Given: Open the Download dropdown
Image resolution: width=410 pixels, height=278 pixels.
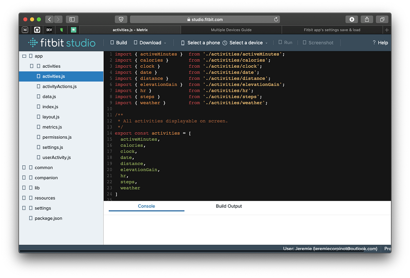Looking at the screenshot, I should tap(150, 43).
